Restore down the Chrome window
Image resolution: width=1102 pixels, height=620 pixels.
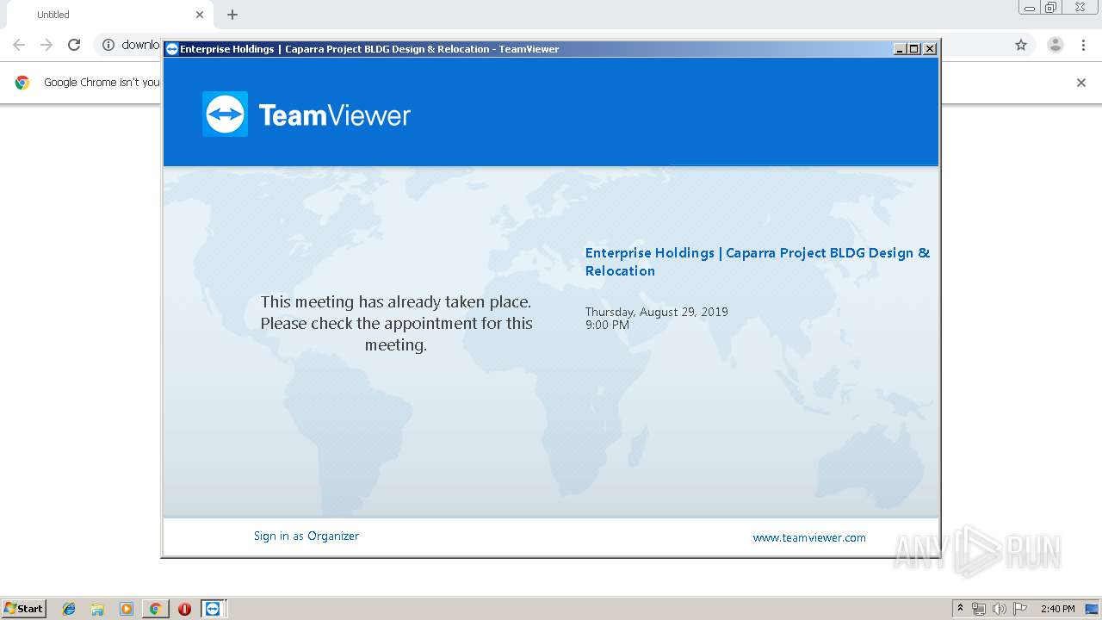coord(1051,8)
